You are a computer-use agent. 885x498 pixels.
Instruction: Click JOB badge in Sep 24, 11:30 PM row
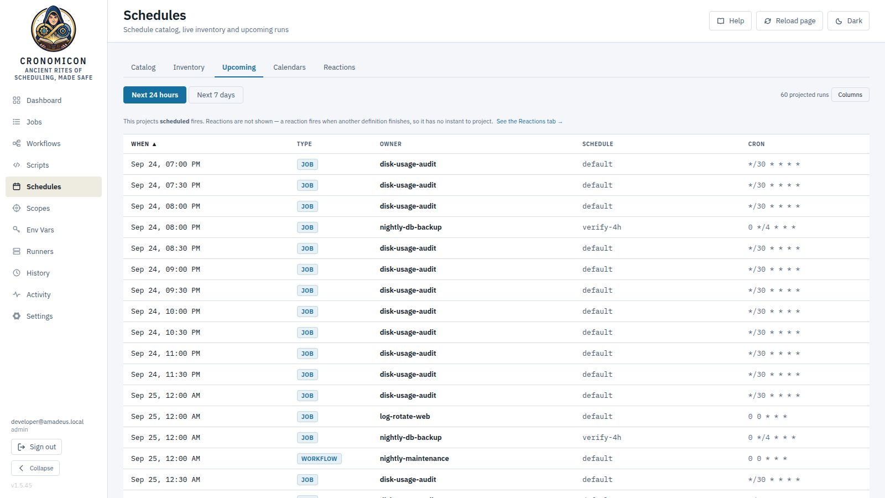(x=308, y=375)
